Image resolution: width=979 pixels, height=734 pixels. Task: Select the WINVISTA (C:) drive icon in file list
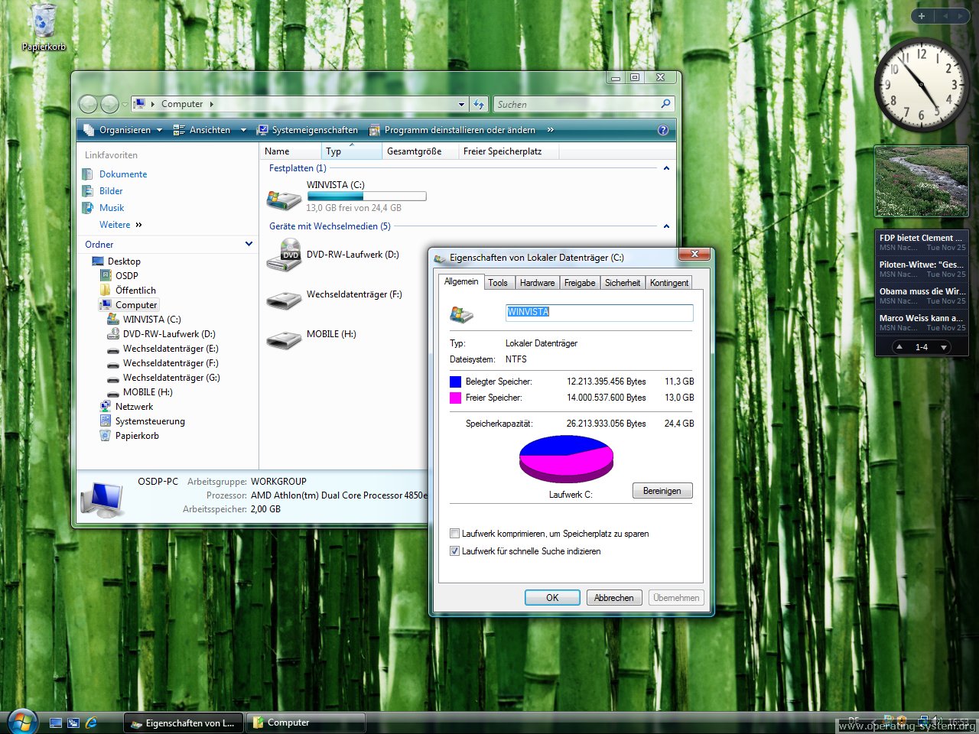coord(283,199)
